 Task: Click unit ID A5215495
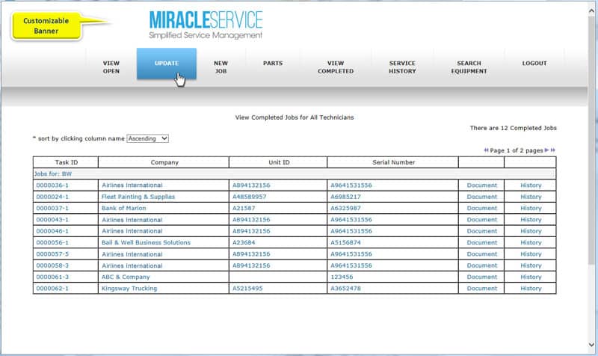coord(247,288)
